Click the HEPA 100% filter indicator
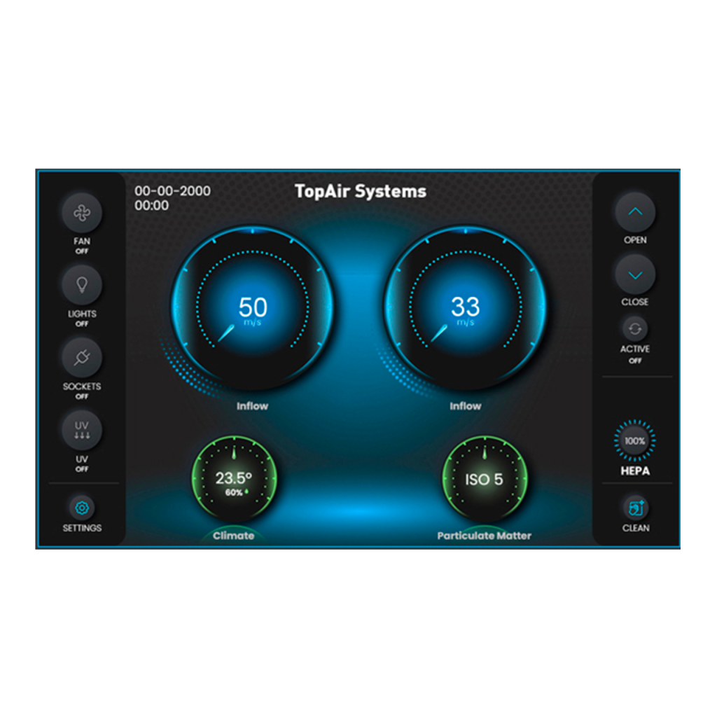The image size is (717, 717). pyautogui.click(x=635, y=441)
